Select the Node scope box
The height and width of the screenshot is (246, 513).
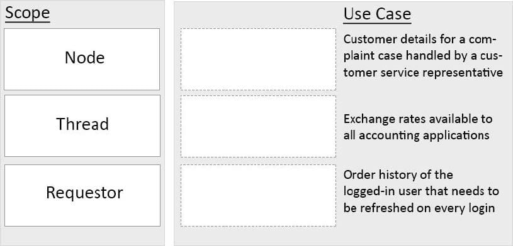82,59
